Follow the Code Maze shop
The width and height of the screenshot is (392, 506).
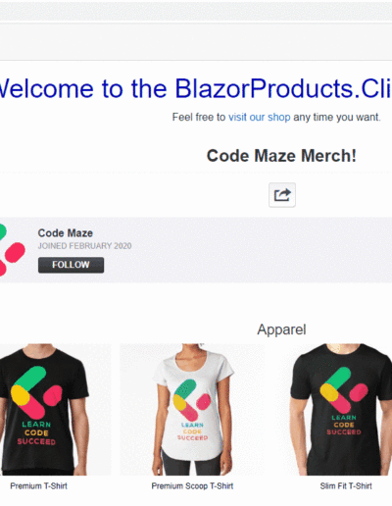(71, 265)
